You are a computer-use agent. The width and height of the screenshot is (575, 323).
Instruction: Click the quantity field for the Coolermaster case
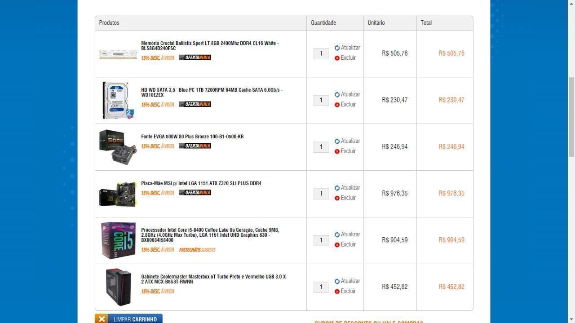[321, 287]
